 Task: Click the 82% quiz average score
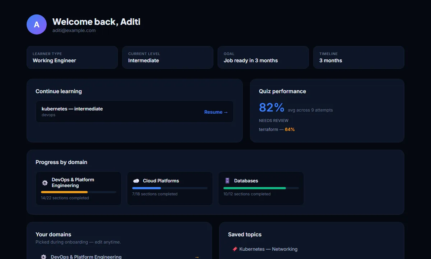click(x=272, y=108)
